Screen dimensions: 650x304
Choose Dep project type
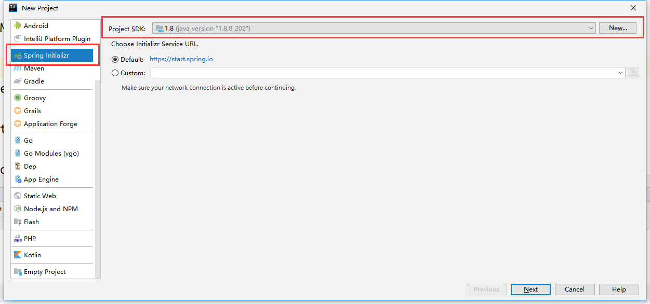pos(52,166)
